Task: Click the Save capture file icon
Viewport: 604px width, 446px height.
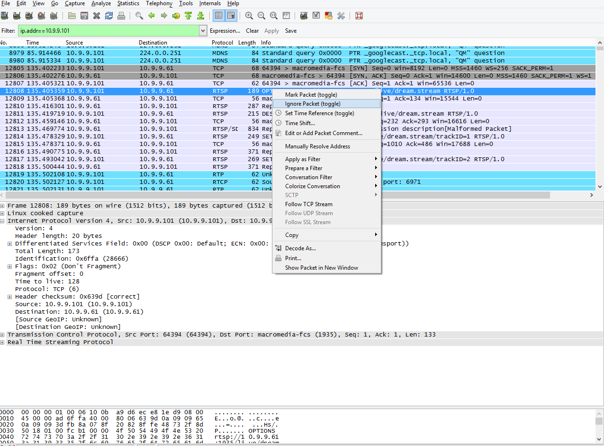Action: pyautogui.click(x=84, y=16)
